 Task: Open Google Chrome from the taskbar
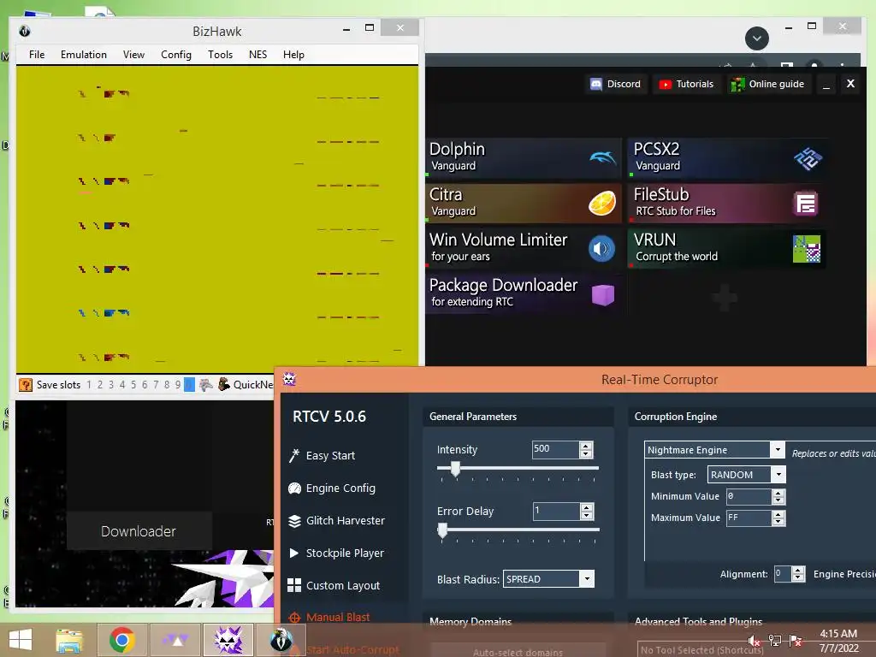pyautogui.click(x=121, y=640)
